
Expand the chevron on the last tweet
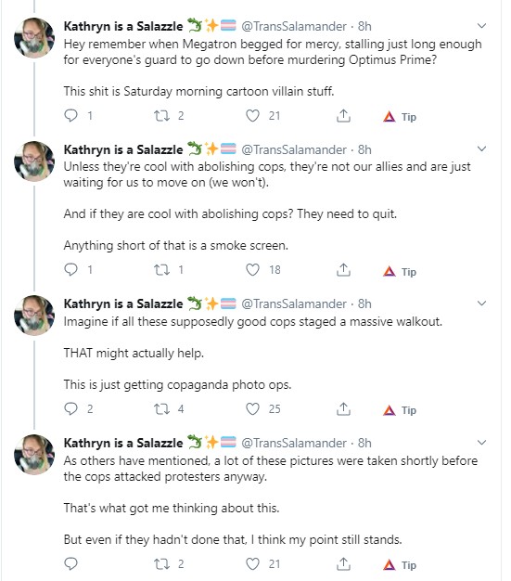point(481,443)
